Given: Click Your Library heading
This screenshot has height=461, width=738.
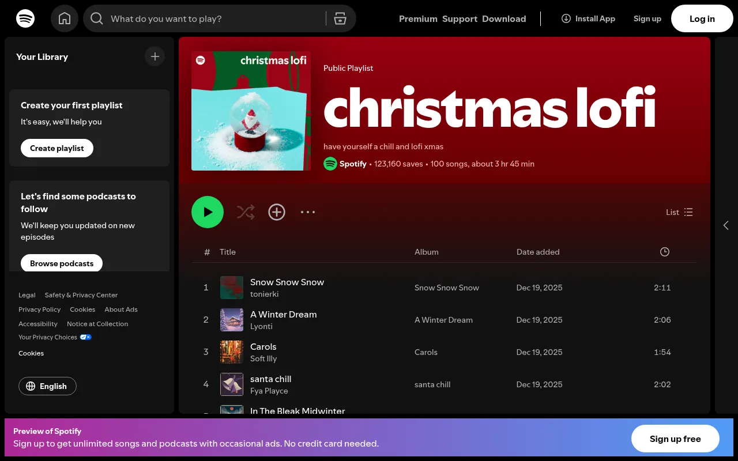Looking at the screenshot, I should 42,56.
